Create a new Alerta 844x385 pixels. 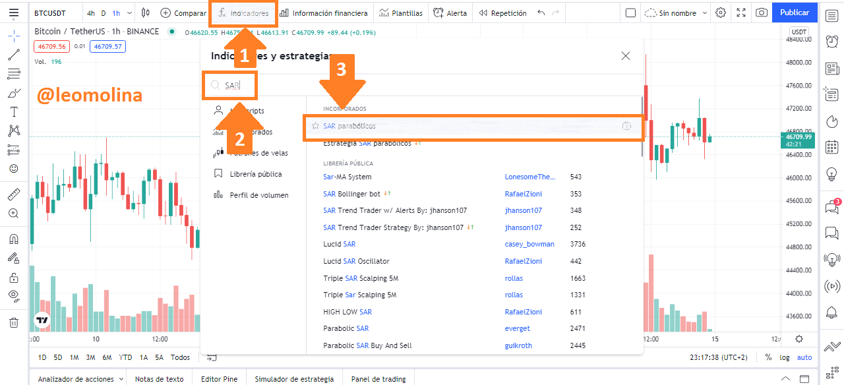[x=450, y=13]
